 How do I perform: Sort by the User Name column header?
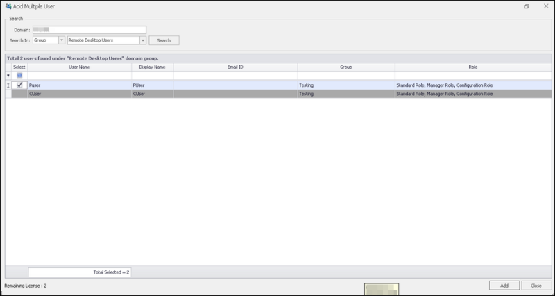[79, 67]
